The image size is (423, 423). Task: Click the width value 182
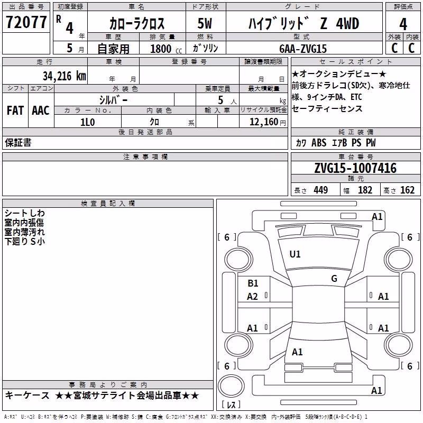click(365, 190)
